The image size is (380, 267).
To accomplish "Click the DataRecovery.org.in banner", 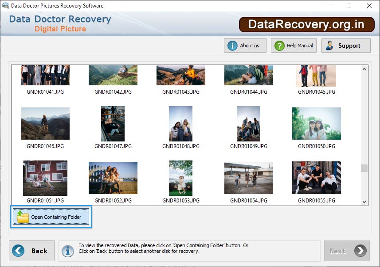I will [306, 24].
